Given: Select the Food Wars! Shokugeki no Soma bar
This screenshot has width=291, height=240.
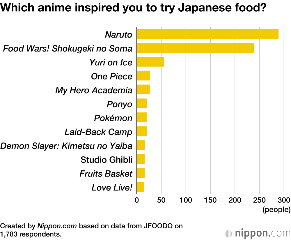Looking at the screenshot, I should pyautogui.click(x=195, y=48).
